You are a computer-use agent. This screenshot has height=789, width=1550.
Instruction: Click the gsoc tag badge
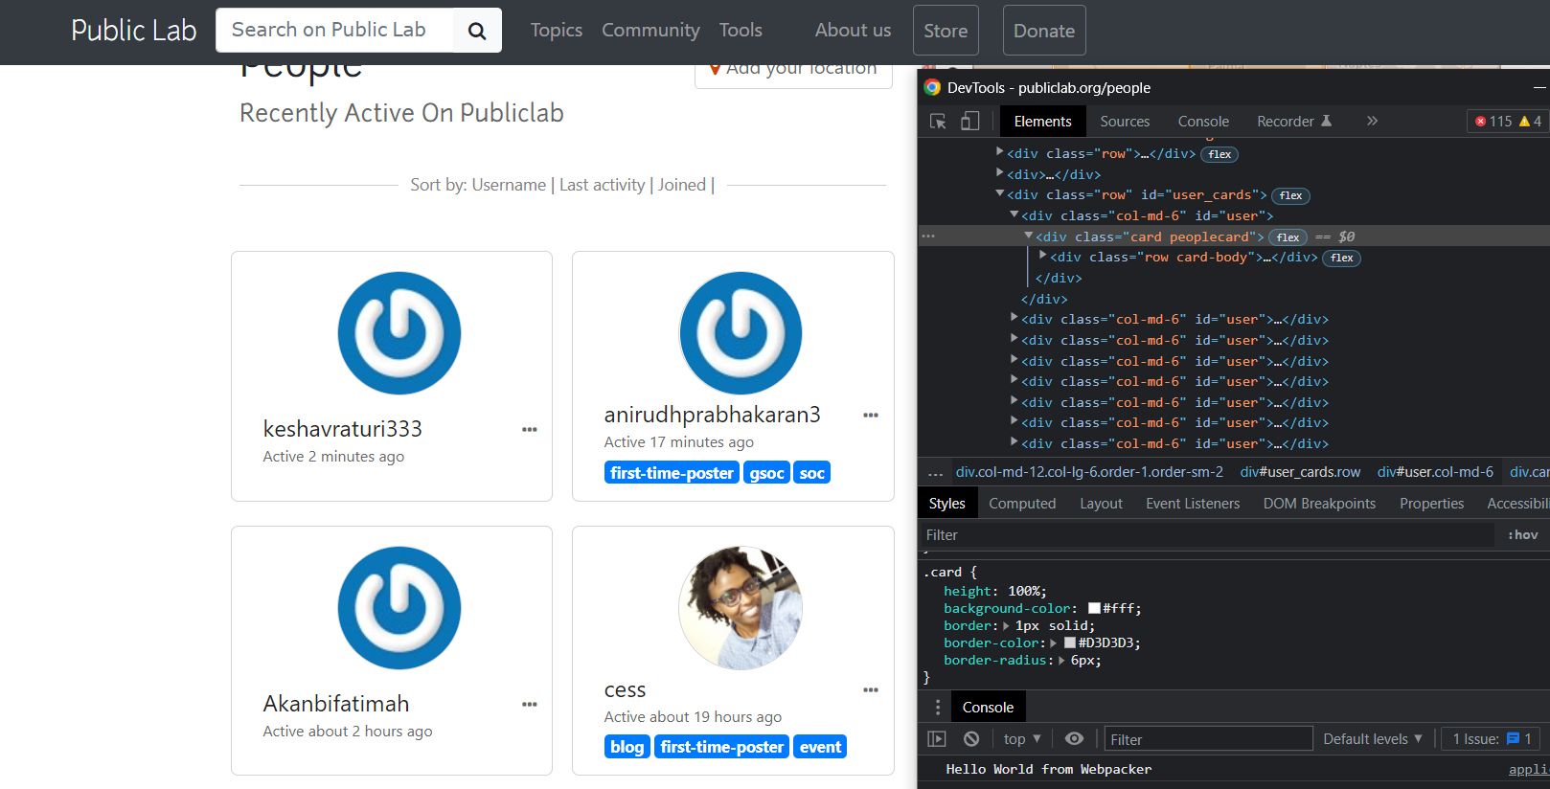767,473
